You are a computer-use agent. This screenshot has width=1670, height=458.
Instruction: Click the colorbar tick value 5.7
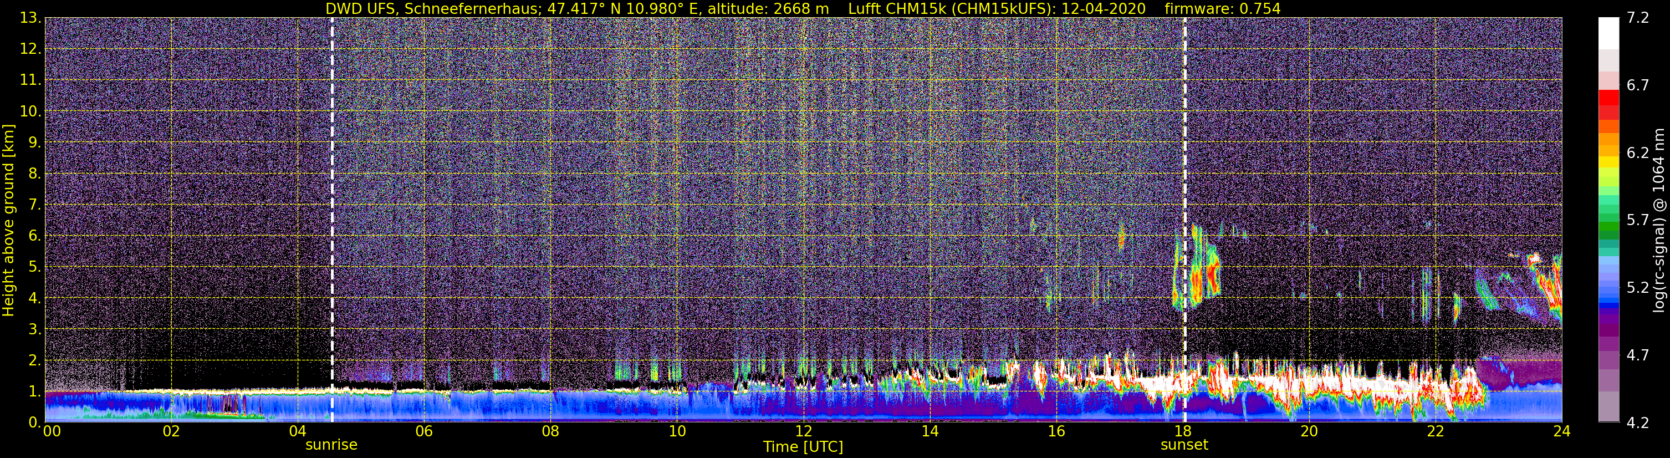tap(1638, 220)
